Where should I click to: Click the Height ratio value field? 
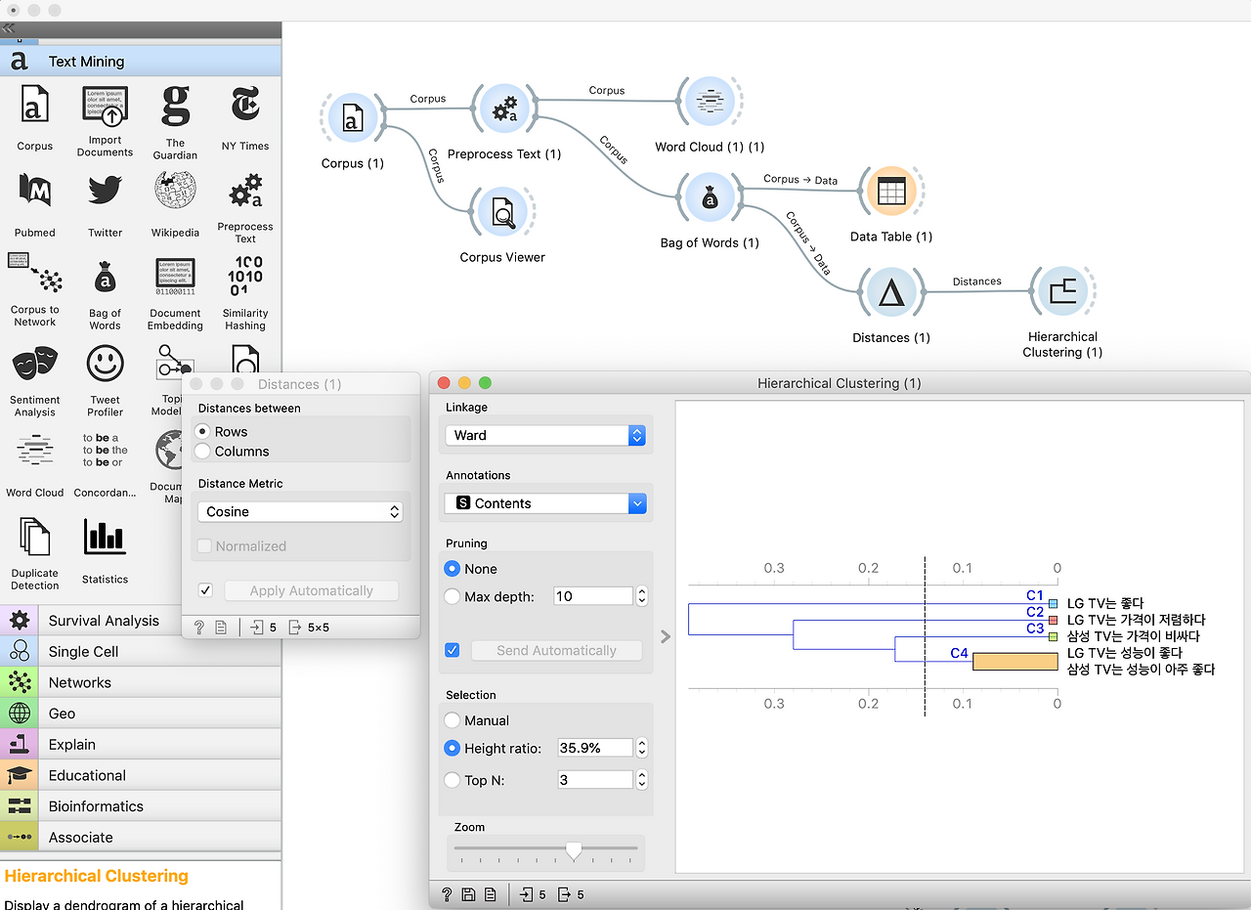(595, 748)
